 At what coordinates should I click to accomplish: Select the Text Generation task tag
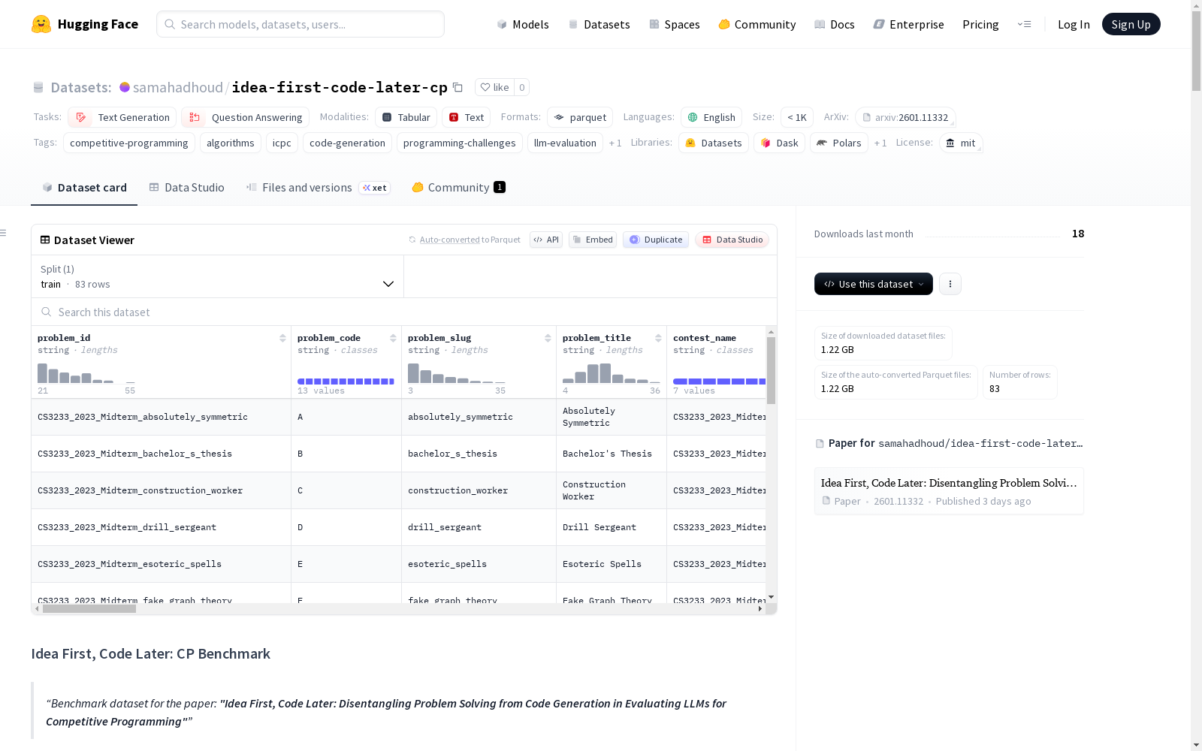pyautogui.click(x=122, y=117)
